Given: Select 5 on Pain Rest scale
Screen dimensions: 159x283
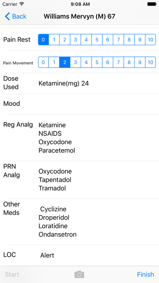Looking at the screenshot, I should click(x=97, y=39).
